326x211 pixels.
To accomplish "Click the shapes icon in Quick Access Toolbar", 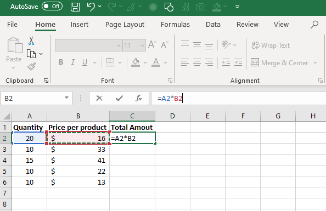I will (x=169, y=7).
